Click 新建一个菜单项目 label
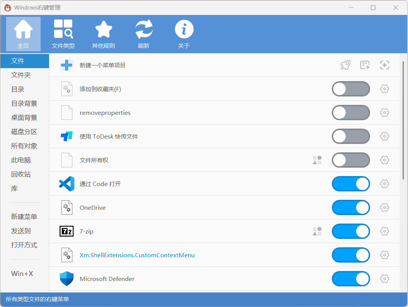This screenshot has width=408, height=307. [103, 65]
